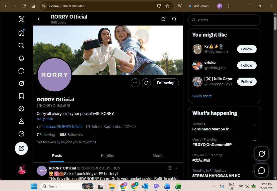Open the More circle menu in the sidebar
Viewport: 277px width, 191px height.
(x=21, y=134)
